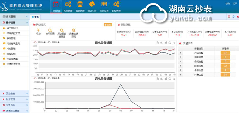This screenshot has height=113, width=239.
Task: Open the 日常管理 top navigation module
Action: [56, 7]
